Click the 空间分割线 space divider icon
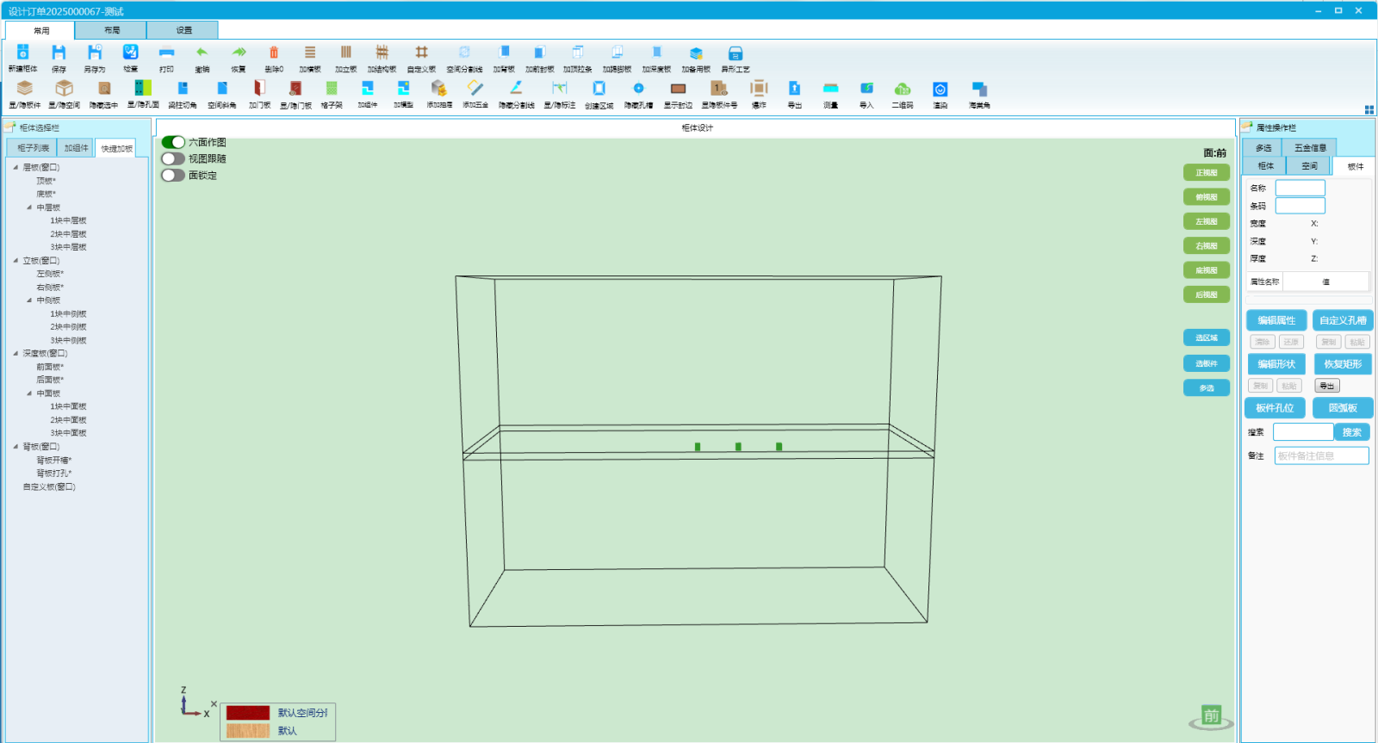The image size is (1378, 743). tap(464, 53)
